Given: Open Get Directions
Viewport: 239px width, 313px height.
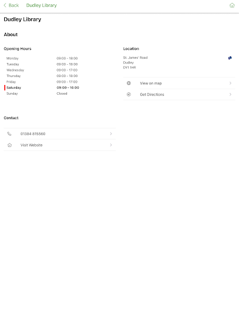Looking at the screenshot, I should (x=179, y=94).
